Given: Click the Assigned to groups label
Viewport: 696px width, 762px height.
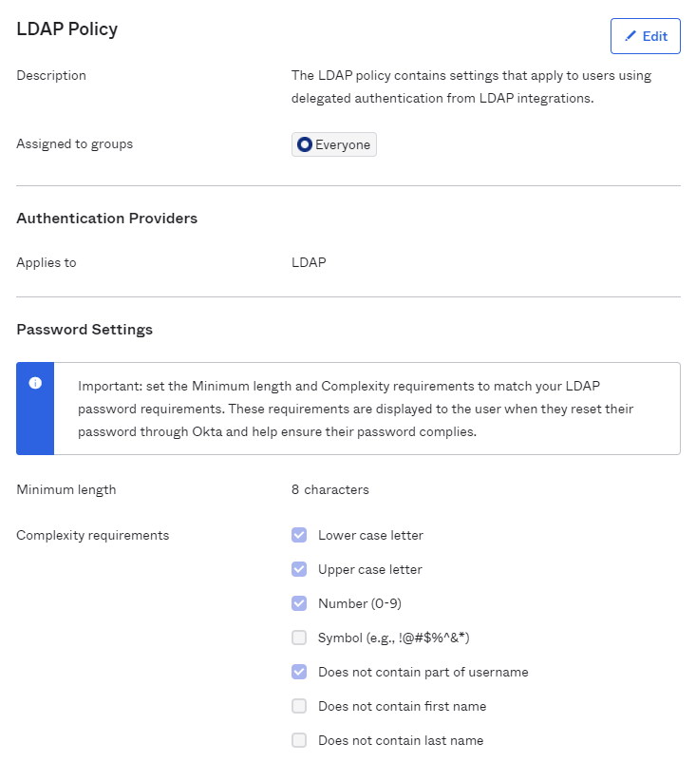Looking at the screenshot, I should (x=75, y=144).
